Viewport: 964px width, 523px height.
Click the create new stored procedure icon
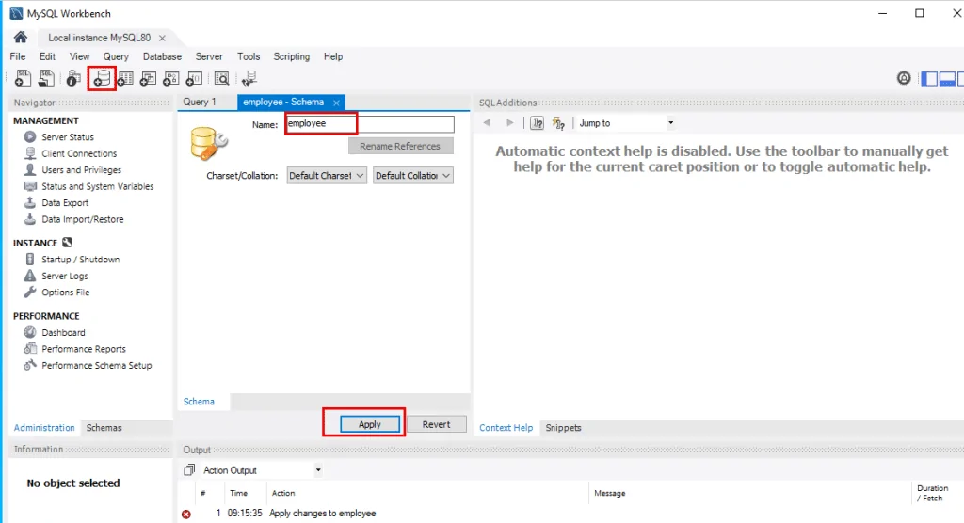(x=171, y=78)
